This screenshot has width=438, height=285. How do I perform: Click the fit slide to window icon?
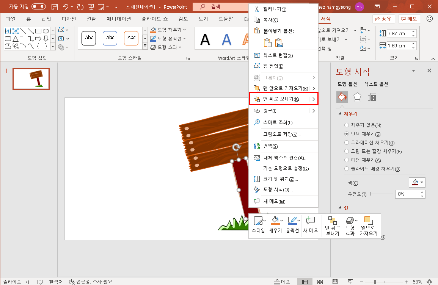430,282
